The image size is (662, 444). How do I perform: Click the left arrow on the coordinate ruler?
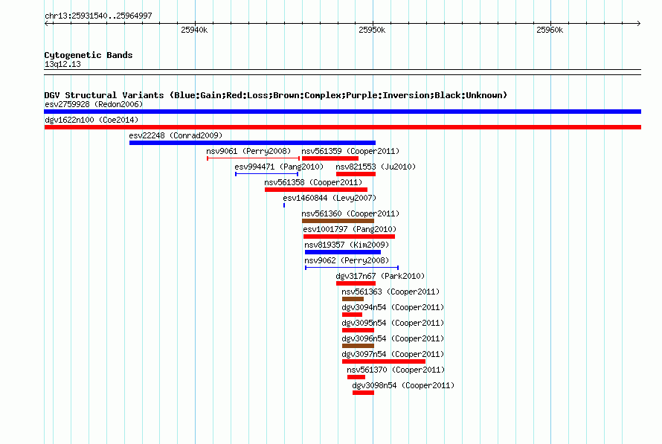click(x=46, y=24)
